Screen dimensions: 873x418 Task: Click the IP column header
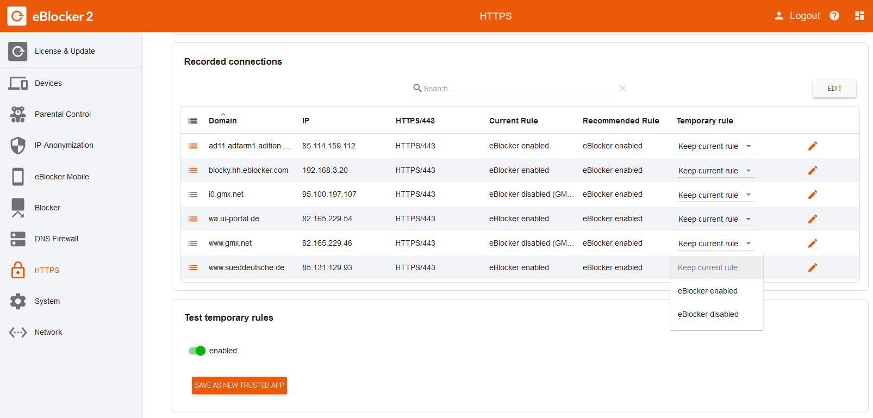click(x=306, y=121)
